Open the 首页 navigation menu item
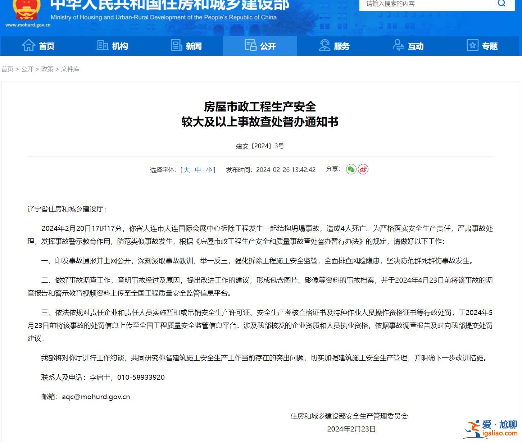The image size is (522, 443). tap(38, 46)
